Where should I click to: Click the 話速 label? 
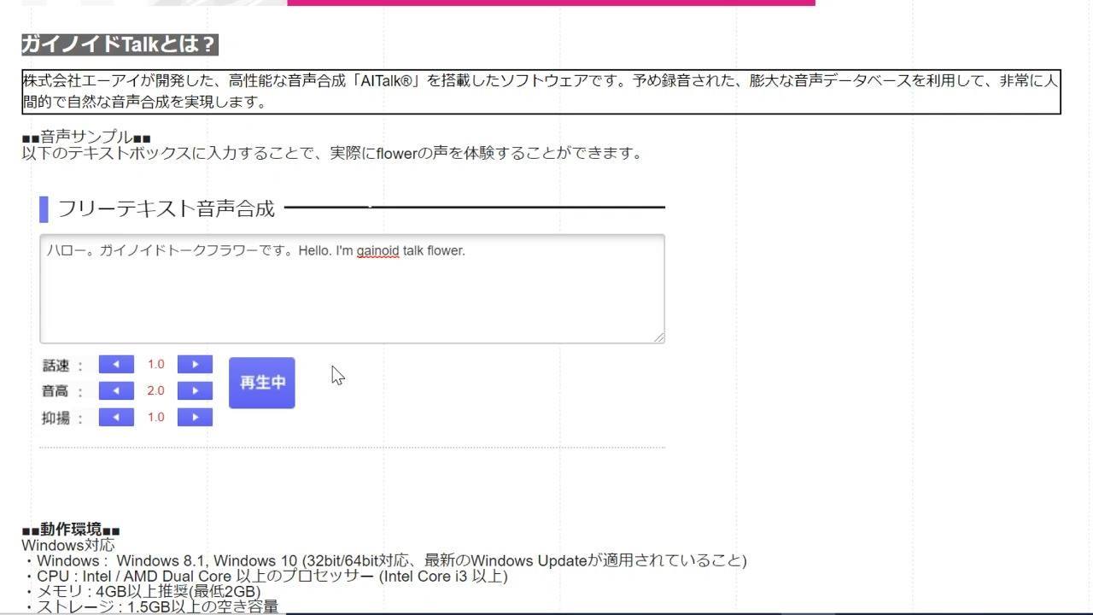click(x=56, y=366)
